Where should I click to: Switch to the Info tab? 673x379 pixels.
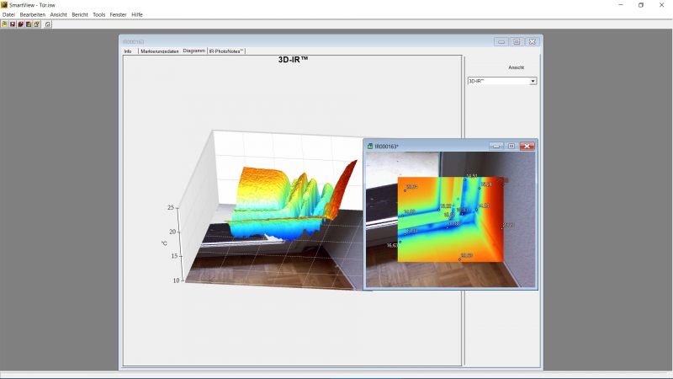tap(128, 51)
